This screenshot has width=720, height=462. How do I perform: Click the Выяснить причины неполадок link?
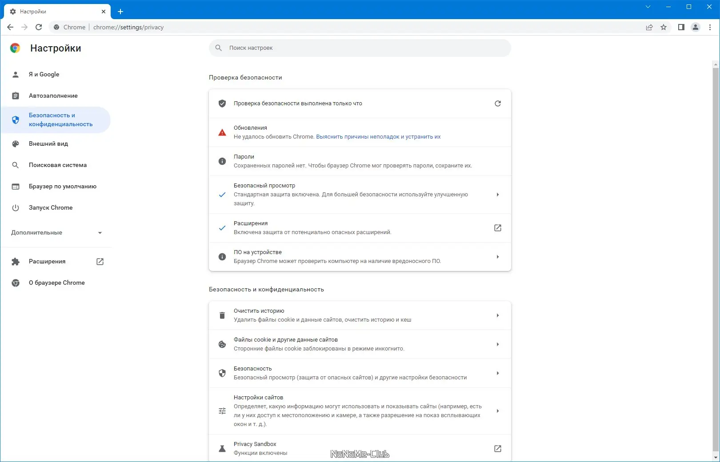pyautogui.click(x=378, y=137)
